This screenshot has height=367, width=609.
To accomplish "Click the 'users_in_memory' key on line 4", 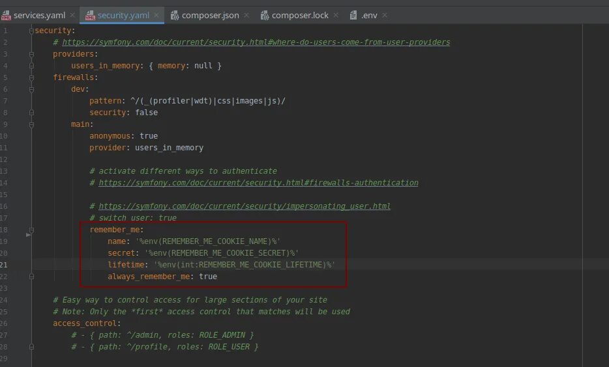I will click(105, 66).
